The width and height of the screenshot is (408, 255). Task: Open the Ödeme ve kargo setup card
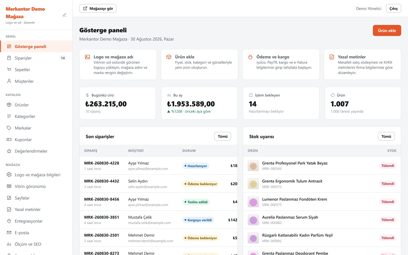pos(281,65)
